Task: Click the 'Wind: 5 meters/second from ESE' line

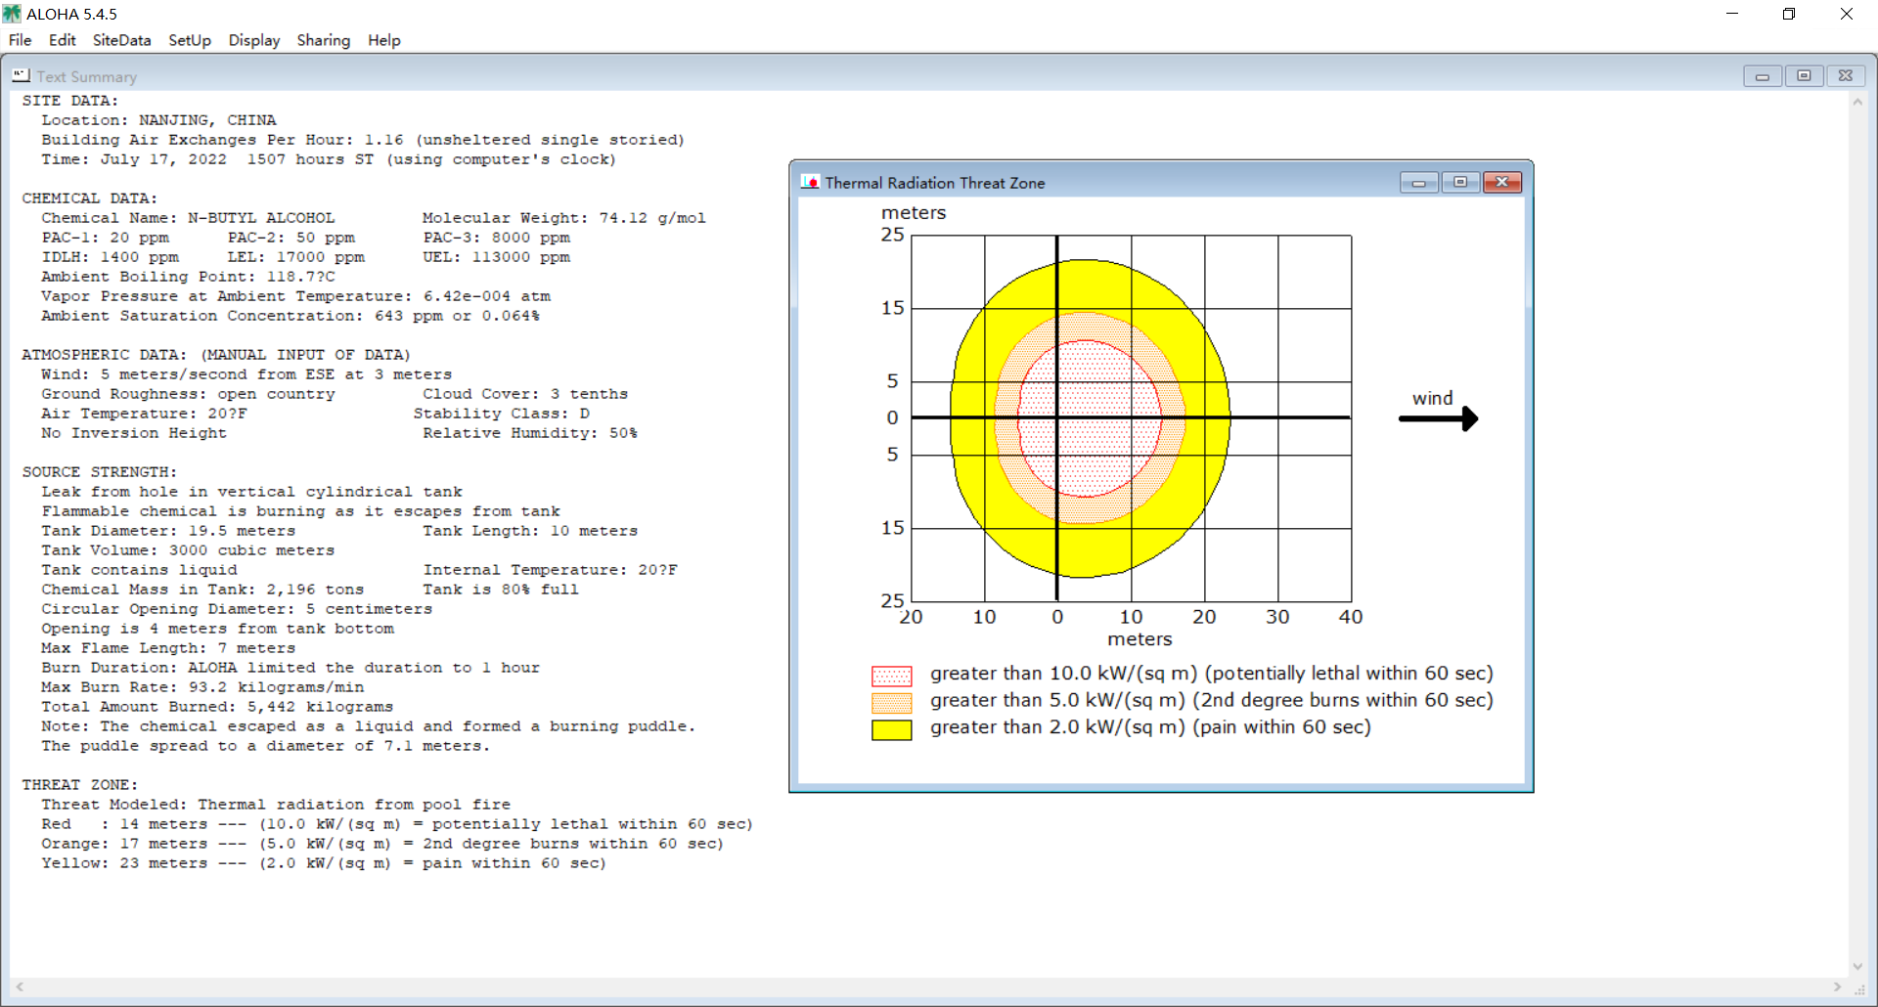Action: coord(246,374)
